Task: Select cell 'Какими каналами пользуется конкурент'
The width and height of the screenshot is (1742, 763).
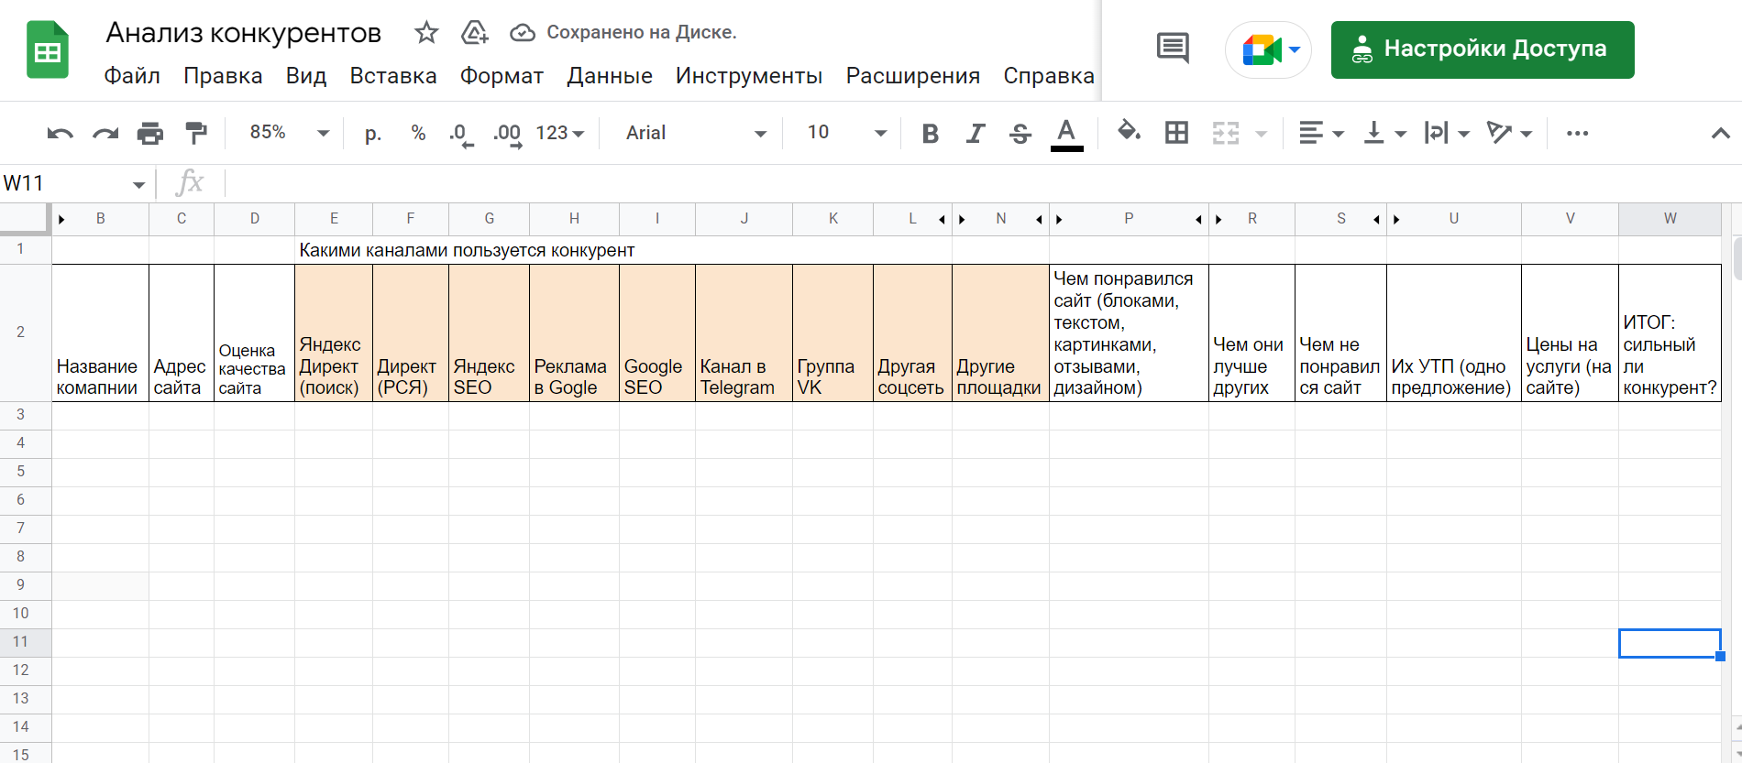Action: (467, 250)
